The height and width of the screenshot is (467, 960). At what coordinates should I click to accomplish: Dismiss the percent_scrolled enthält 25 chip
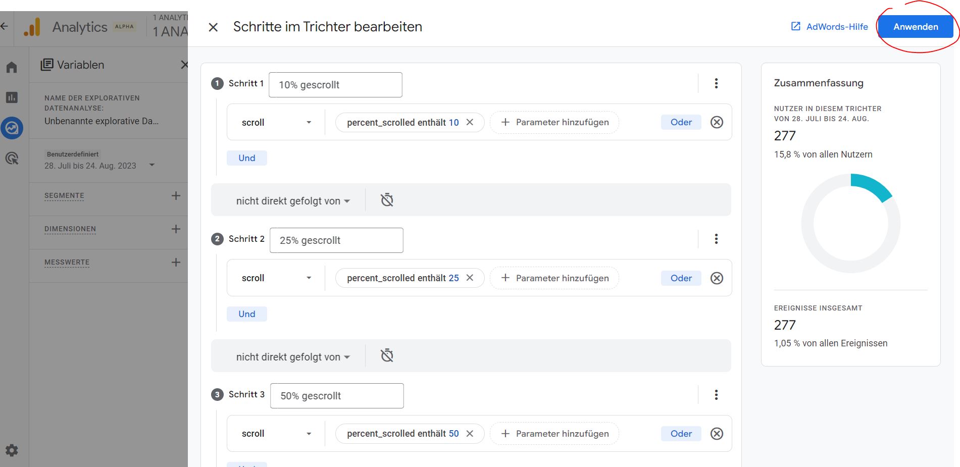tap(470, 278)
